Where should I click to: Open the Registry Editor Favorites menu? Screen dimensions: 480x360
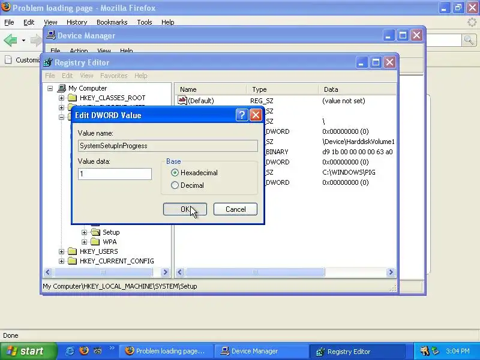(113, 76)
